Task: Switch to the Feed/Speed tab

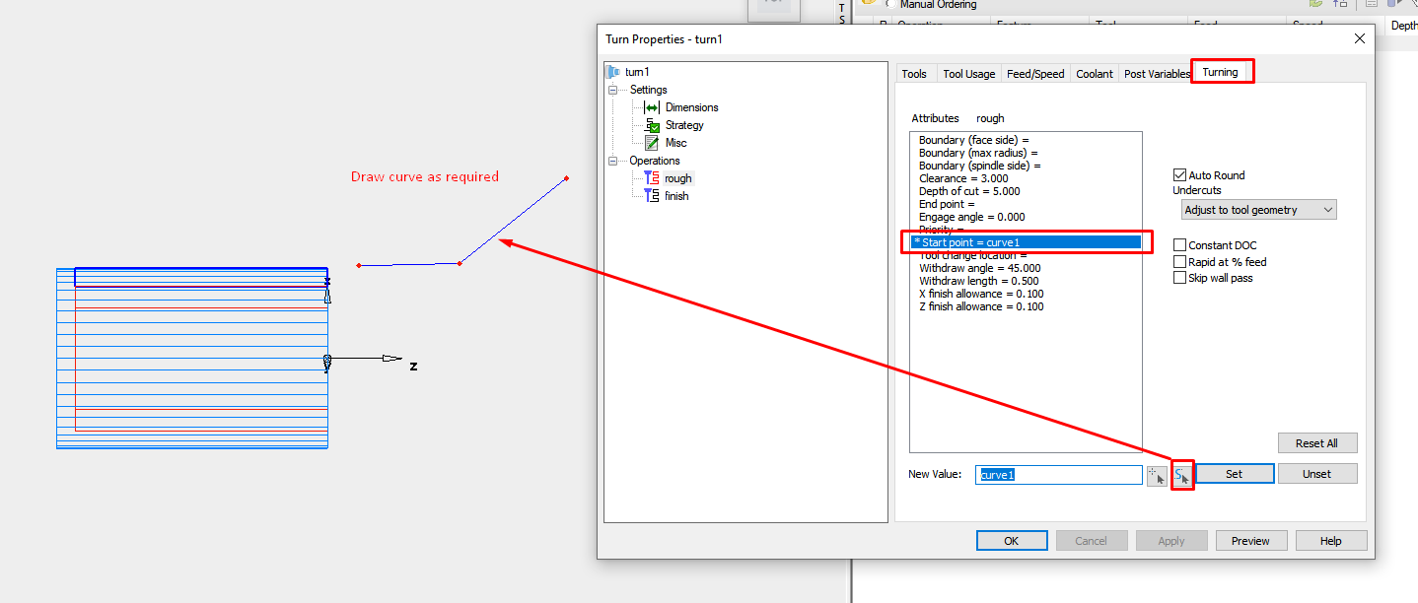Action: tap(1034, 72)
